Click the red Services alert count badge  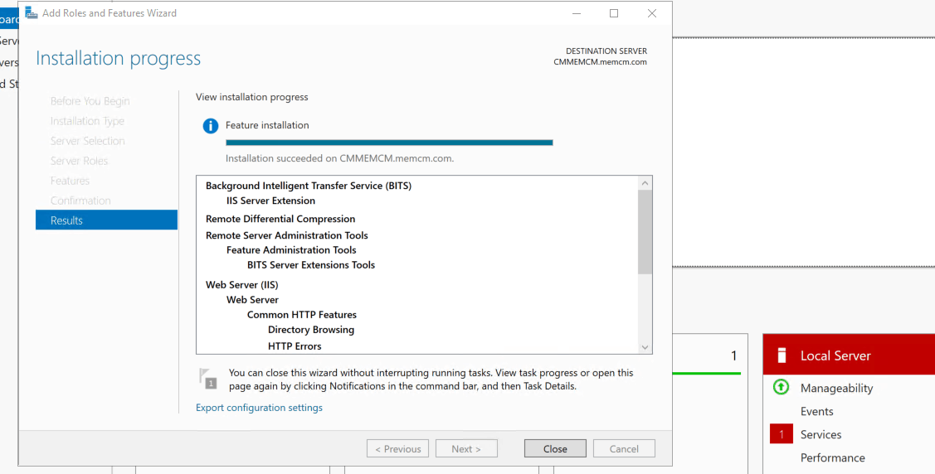tap(782, 434)
